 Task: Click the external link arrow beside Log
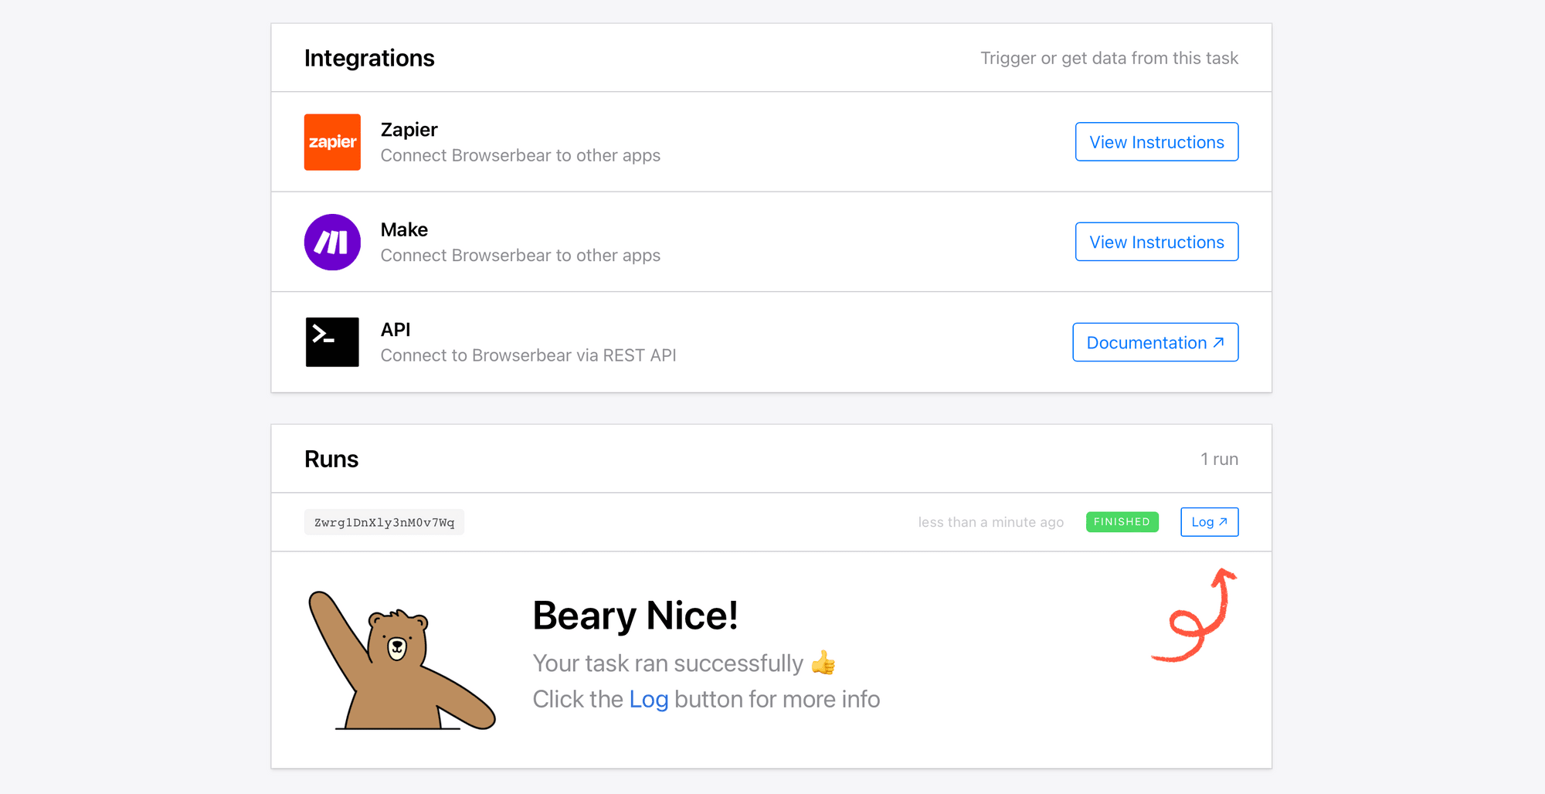tap(1223, 521)
